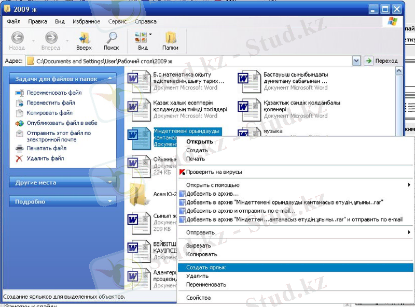
Task: Open the Сервис menu in menu bar
Action: 117,22
